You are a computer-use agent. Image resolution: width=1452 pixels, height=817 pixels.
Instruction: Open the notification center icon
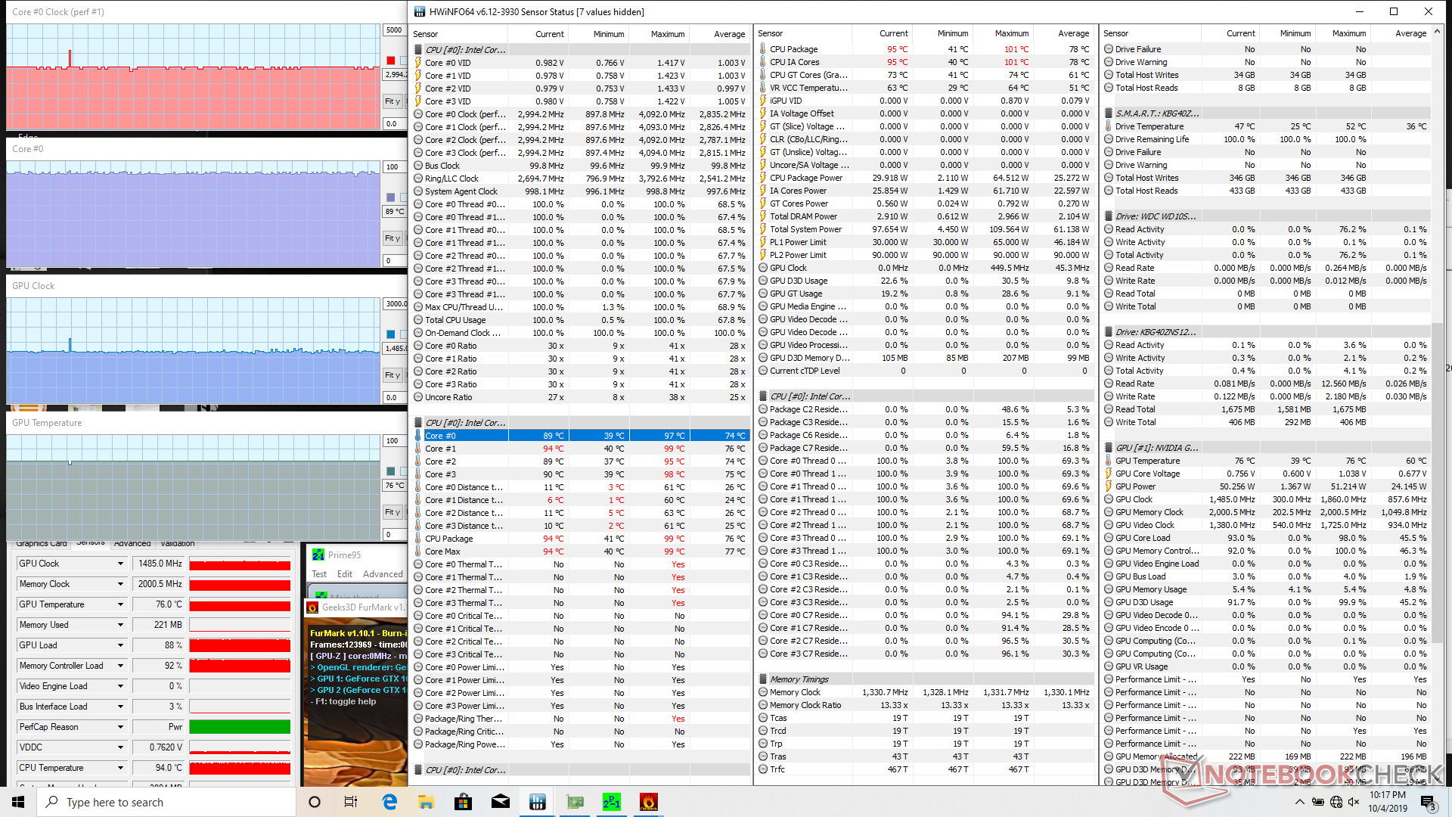tap(1427, 802)
